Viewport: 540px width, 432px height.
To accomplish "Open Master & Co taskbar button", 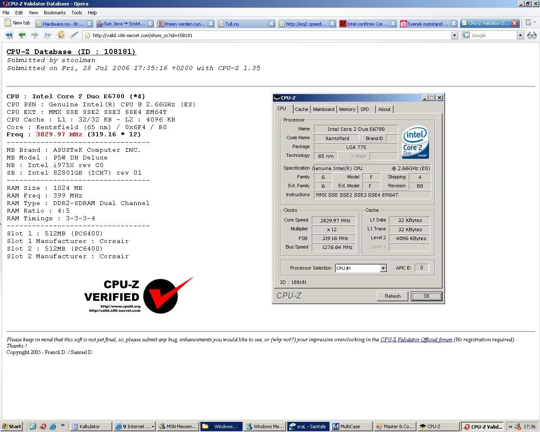I will [394, 427].
